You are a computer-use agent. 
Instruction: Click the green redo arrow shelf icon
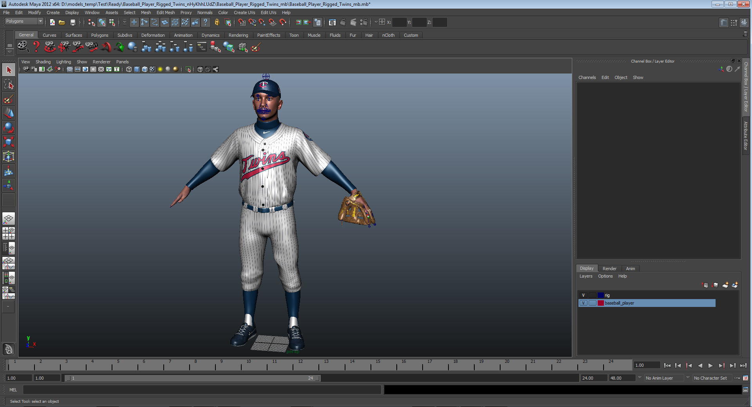click(x=119, y=47)
